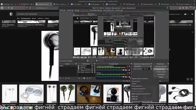Open the Видео tab in DuckDuckGo results
This screenshot has width=196, height=110.
coord(34,18)
